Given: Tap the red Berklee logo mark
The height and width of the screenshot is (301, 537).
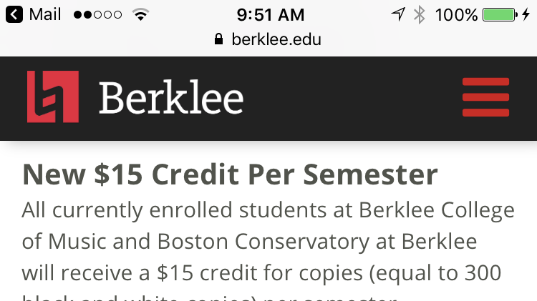Looking at the screenshot, I should point(52,97).
